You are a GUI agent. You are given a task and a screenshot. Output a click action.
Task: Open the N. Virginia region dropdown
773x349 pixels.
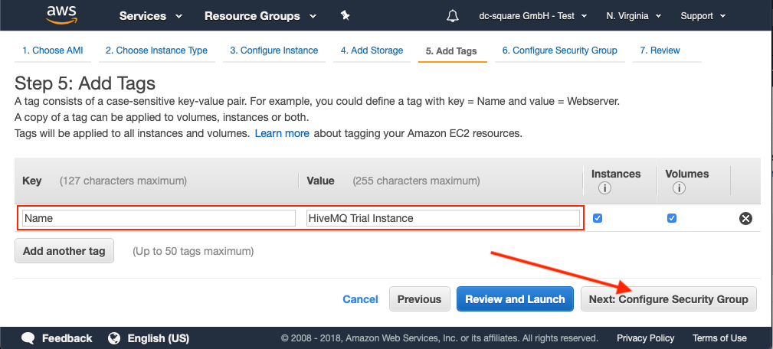click(x=634, y=16)
